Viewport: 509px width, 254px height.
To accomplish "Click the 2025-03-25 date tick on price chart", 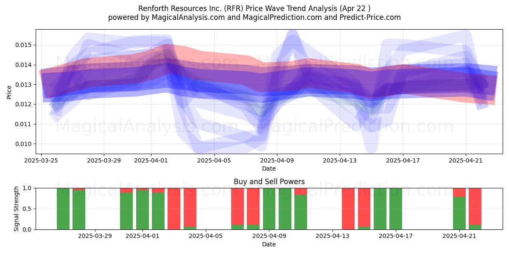I will pos(41,160).
